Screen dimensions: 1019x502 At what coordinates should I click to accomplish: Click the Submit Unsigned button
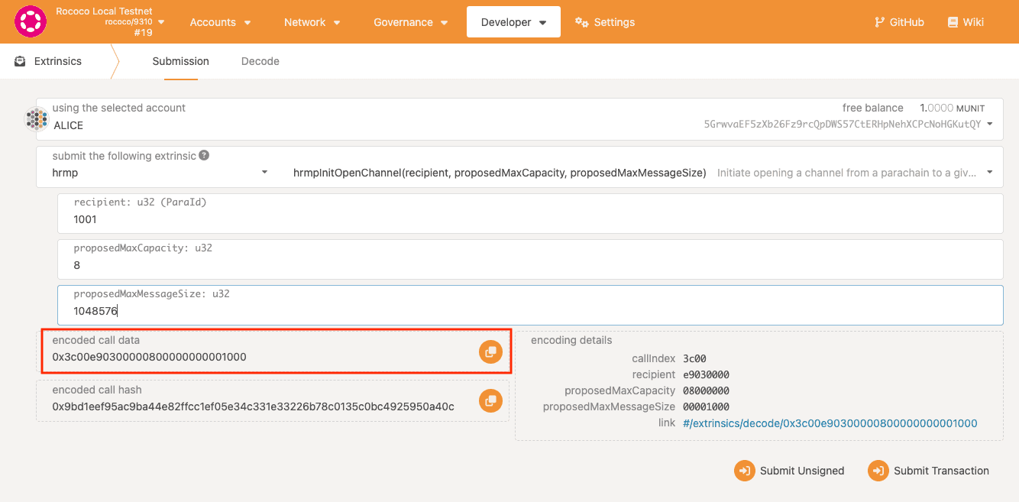[x=789, y=471]
